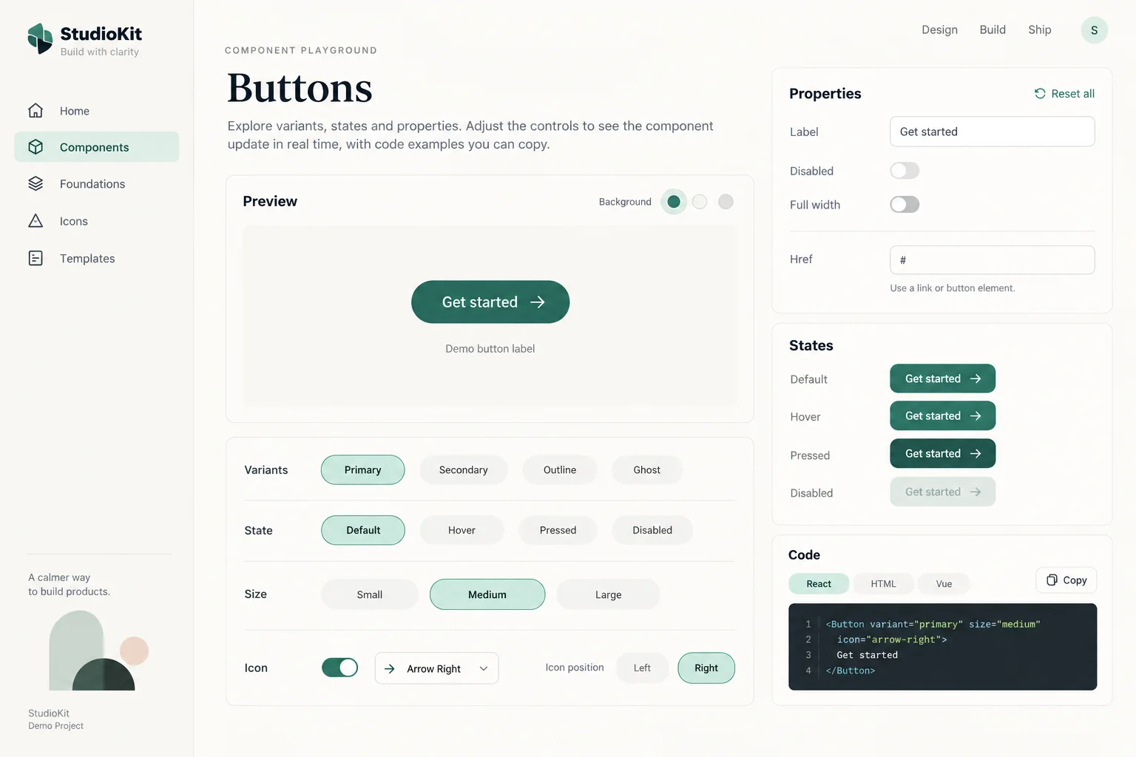Select the React code tab

click(x=819, y=584)
